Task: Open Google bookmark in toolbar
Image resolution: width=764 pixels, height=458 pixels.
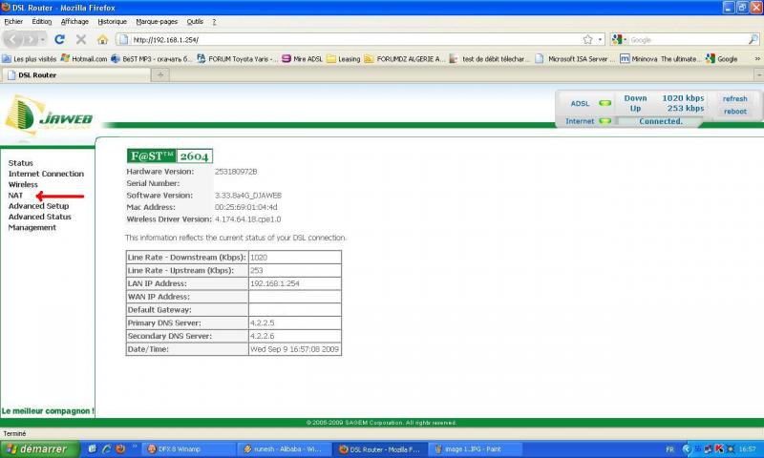Action: (x=722, y=59)
